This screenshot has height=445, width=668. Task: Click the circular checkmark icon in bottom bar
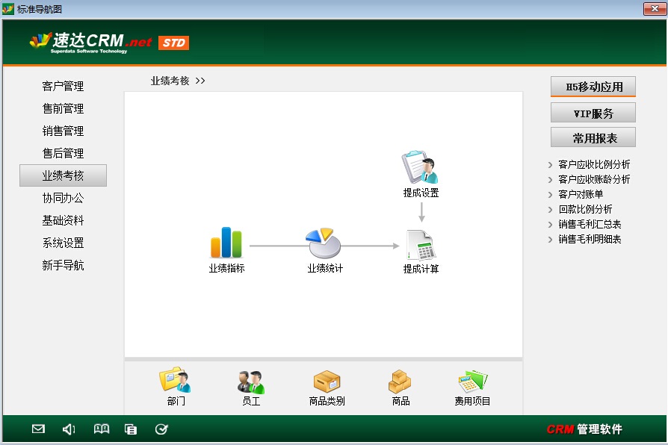click(161, 429)
